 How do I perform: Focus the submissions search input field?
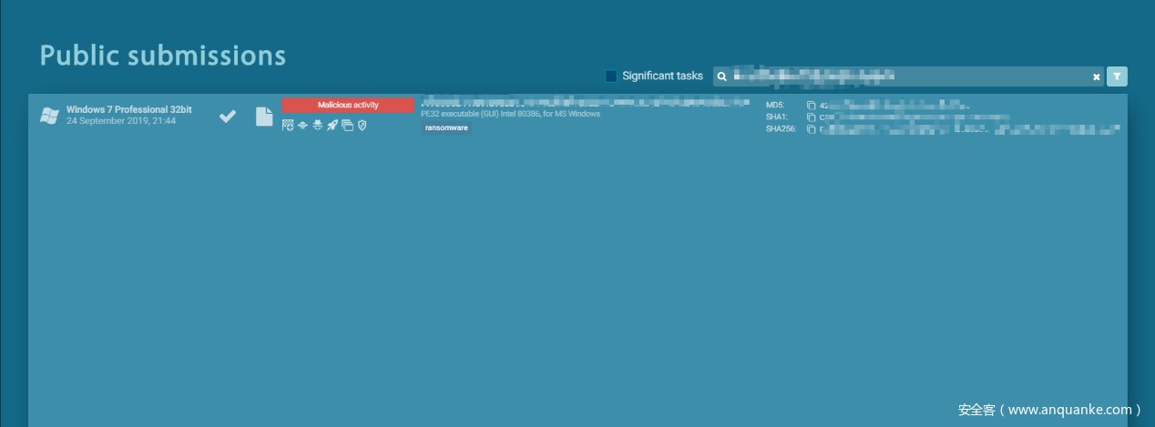[907, 76]
